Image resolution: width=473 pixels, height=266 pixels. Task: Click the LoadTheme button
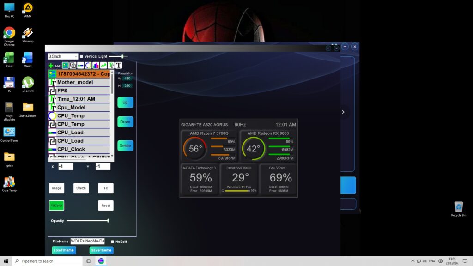pyautogui.click(x=64, y=250)
